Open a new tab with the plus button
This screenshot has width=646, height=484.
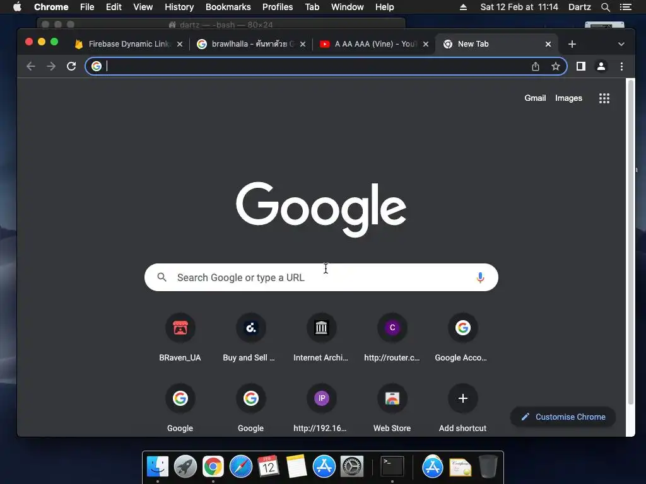pos(572,44)
